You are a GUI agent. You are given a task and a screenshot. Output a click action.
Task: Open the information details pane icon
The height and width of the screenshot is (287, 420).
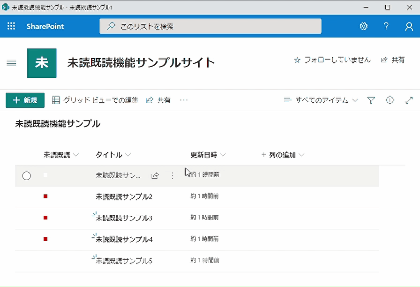(x=390, y=100)
